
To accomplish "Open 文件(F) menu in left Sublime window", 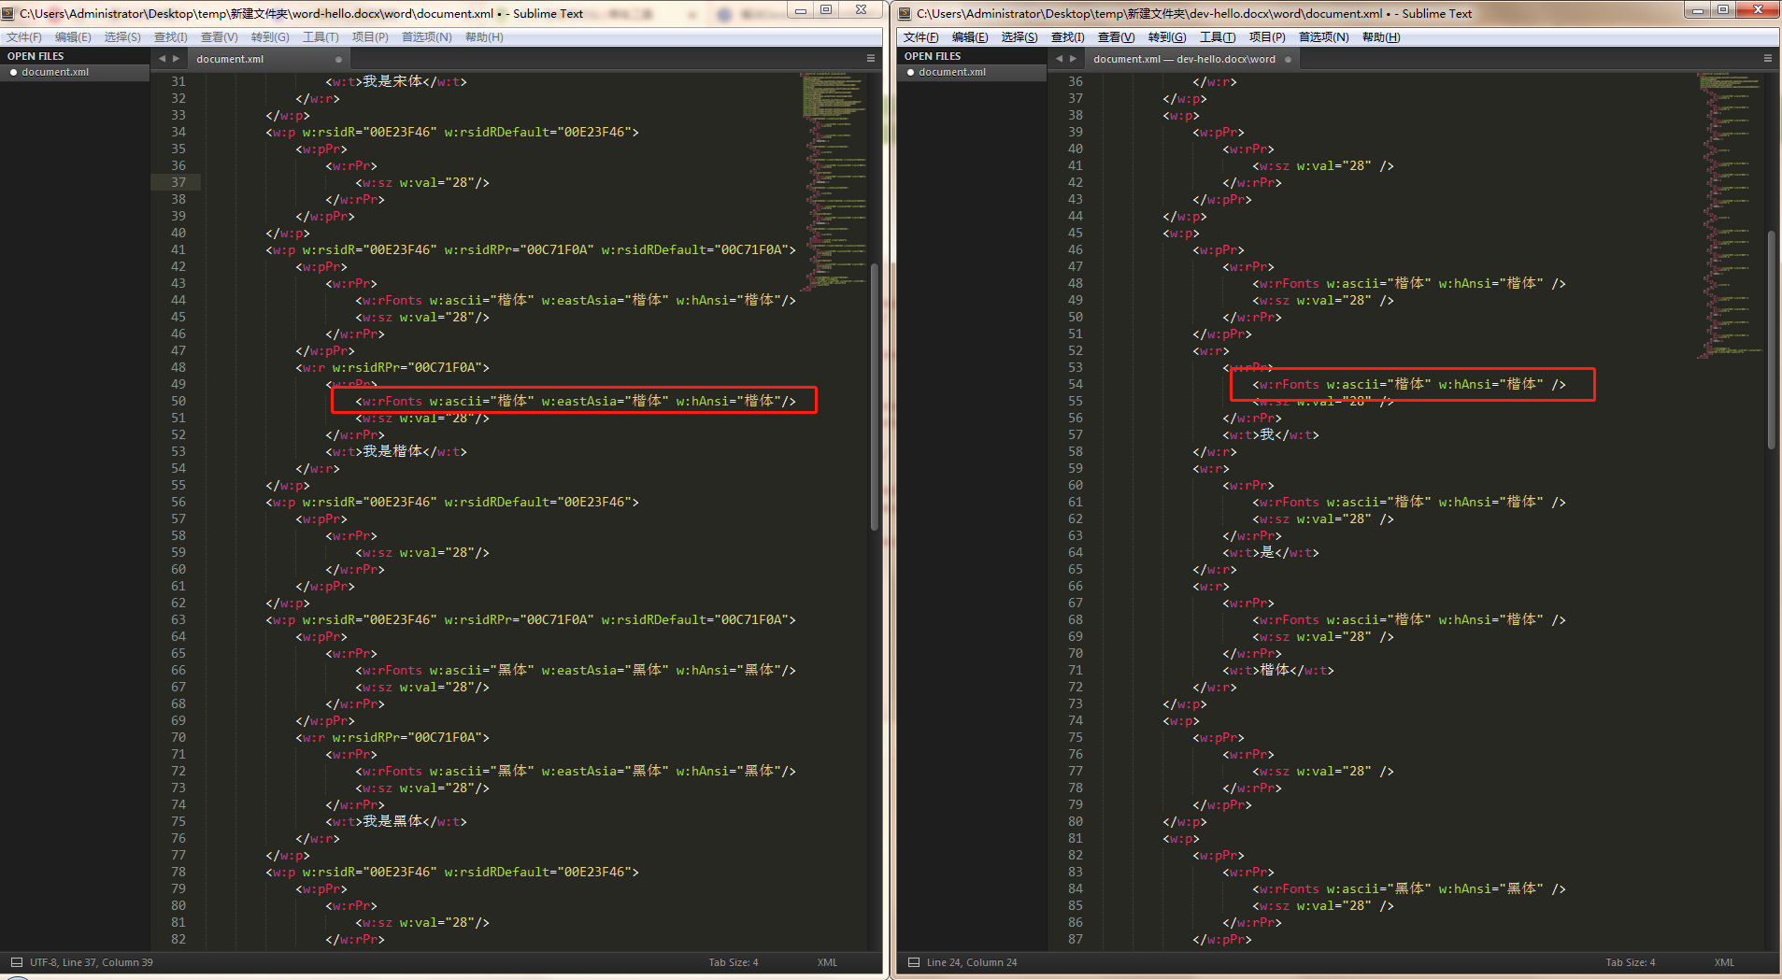I will pyautogui.click(x=24, y=37).
